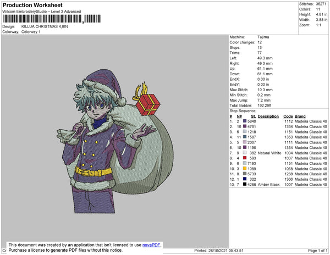Select the Width value '3.88 in'

[x=321, y=20]
